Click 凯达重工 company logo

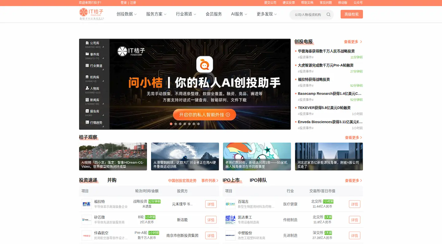pyautogui.click(x=230, y=220)
